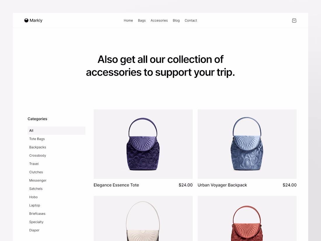This screenshot has width=321, height=241.
Task: Visit the Blog page link
Action: 176,20
